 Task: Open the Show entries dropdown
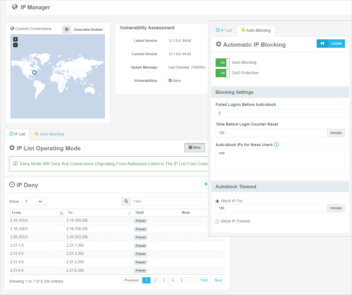click(33, 201)
